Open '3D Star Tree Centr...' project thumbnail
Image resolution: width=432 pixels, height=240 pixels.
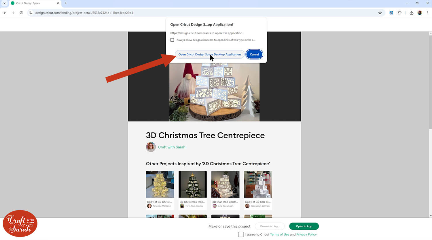[225, 184]
